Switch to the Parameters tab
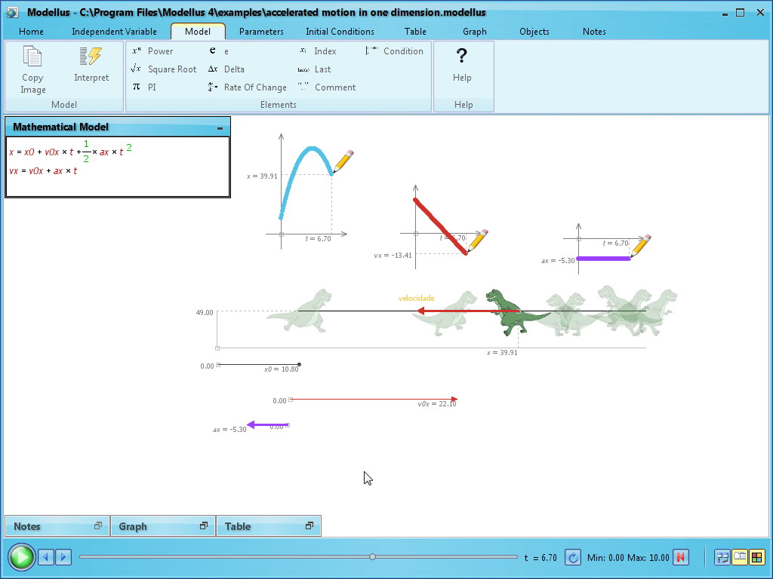Image resolution: width=773 pixels, height=579 pixels. [261, 32]
